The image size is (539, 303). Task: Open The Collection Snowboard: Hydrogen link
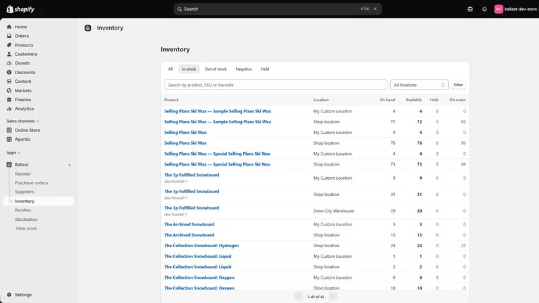(201, 246)
